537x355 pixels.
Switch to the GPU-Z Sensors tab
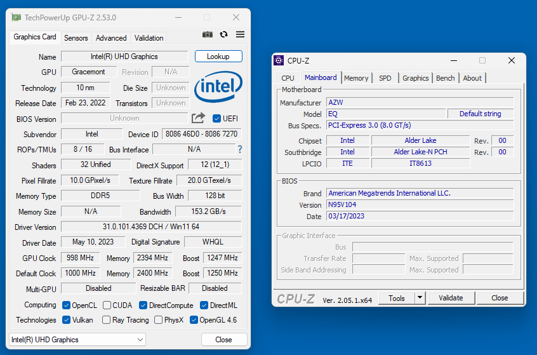76,38
